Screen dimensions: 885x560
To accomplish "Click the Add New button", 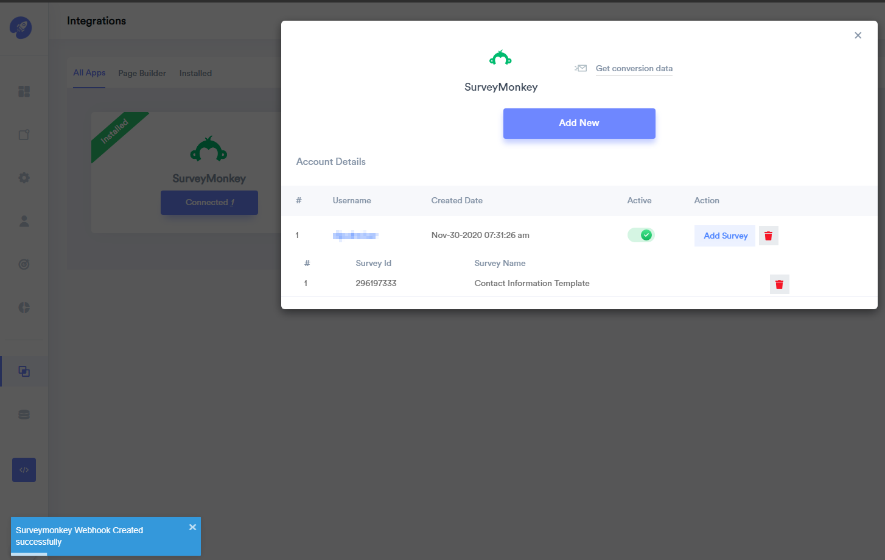I will point(579,123).
